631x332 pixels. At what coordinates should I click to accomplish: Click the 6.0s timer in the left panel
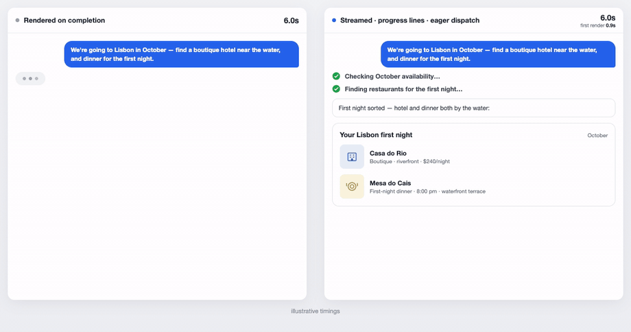tap(291, 21)
